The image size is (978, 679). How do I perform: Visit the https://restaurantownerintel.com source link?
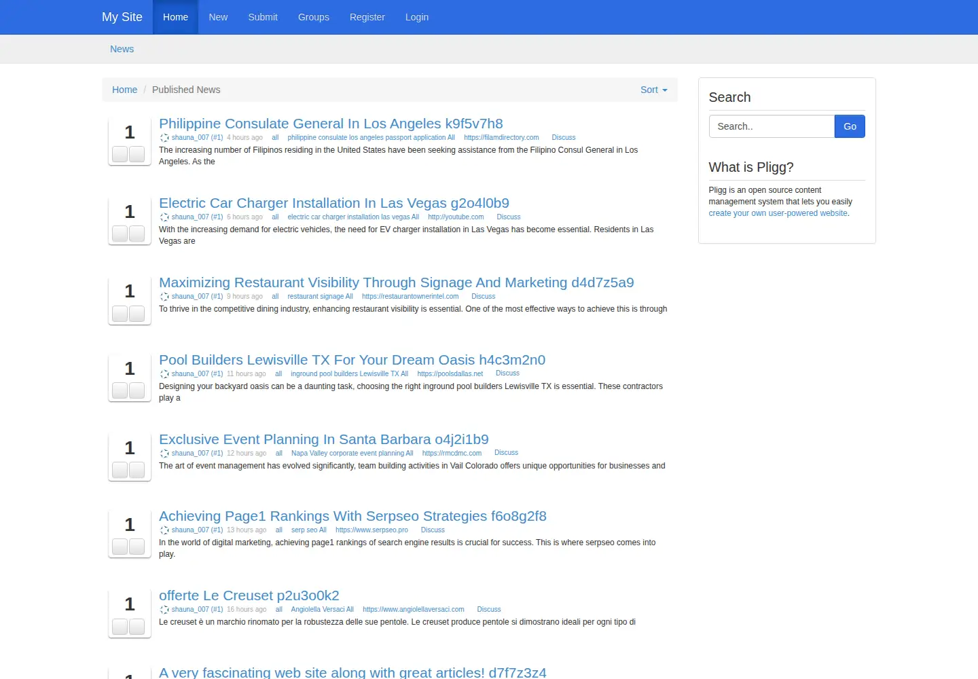(x=410, y=297)
